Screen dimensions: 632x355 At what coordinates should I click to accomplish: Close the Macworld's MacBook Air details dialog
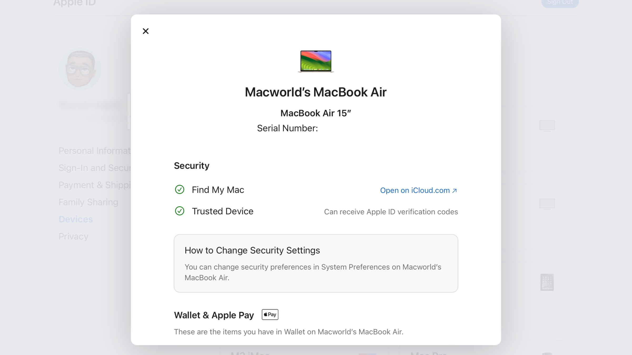coord(146,31)
